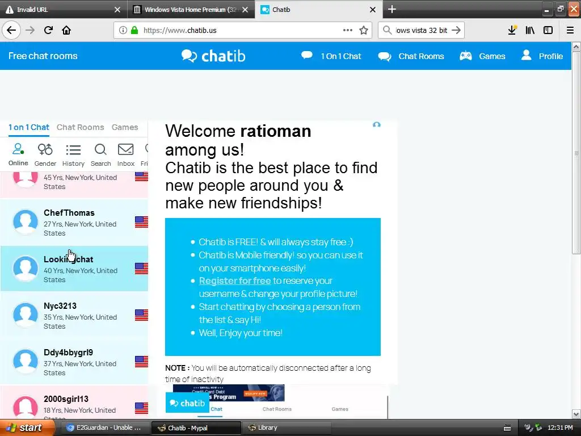Click the browser search box
Image resolution: width=581 pixels, height=436 pixels.
coord(422,31)
